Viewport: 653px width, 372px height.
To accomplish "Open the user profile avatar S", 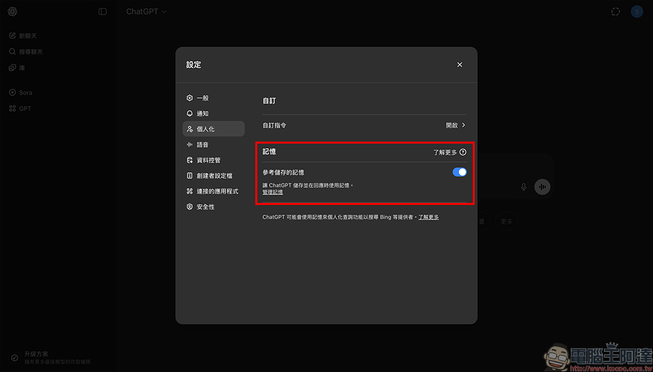I will pyautogui.click(x=637, y=12).
